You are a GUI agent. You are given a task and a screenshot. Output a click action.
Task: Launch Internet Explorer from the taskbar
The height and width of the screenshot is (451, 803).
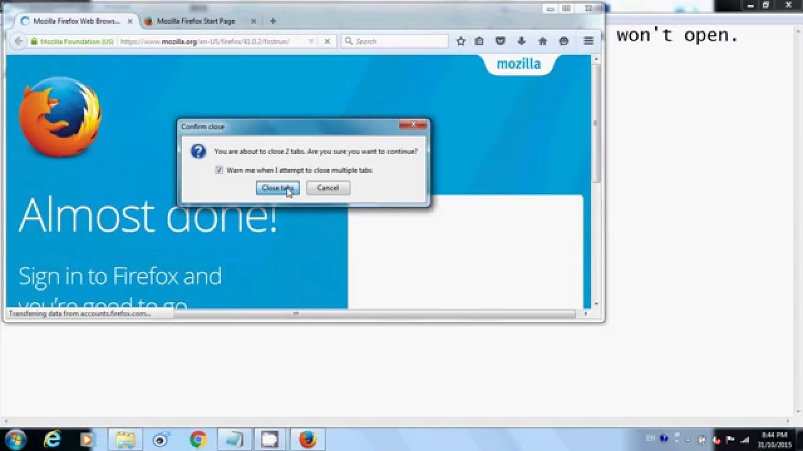[x=52, y=440]
